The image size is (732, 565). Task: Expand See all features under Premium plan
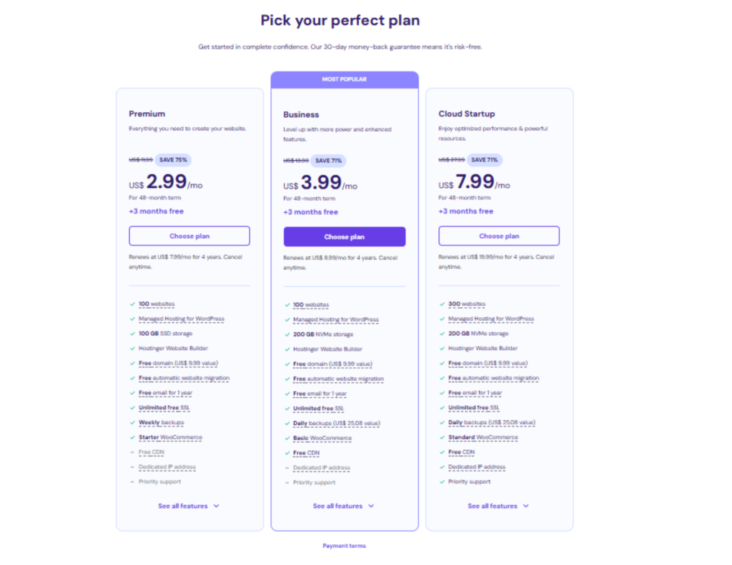click(x=189, y=506)
